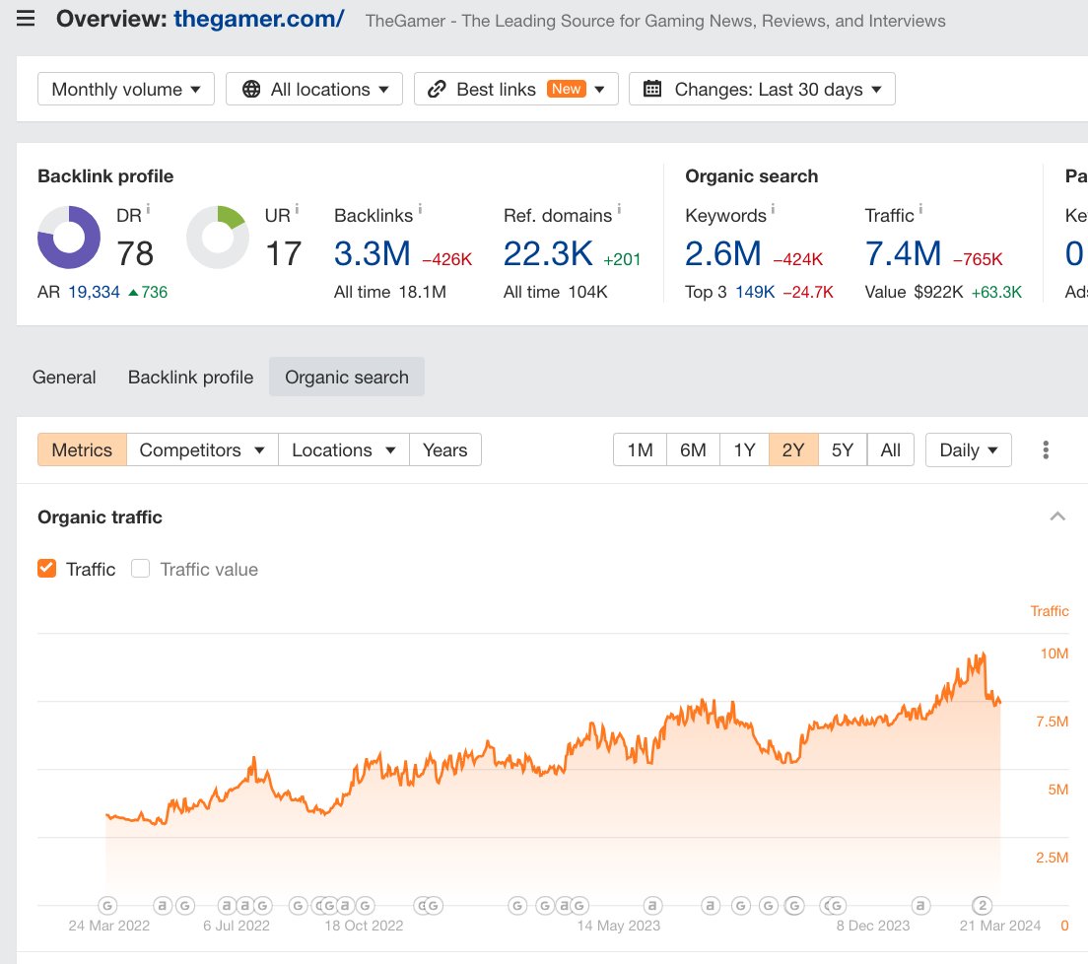
Task: Open the three-dot overflow menu near Daily
Action: pos(1045,449)
